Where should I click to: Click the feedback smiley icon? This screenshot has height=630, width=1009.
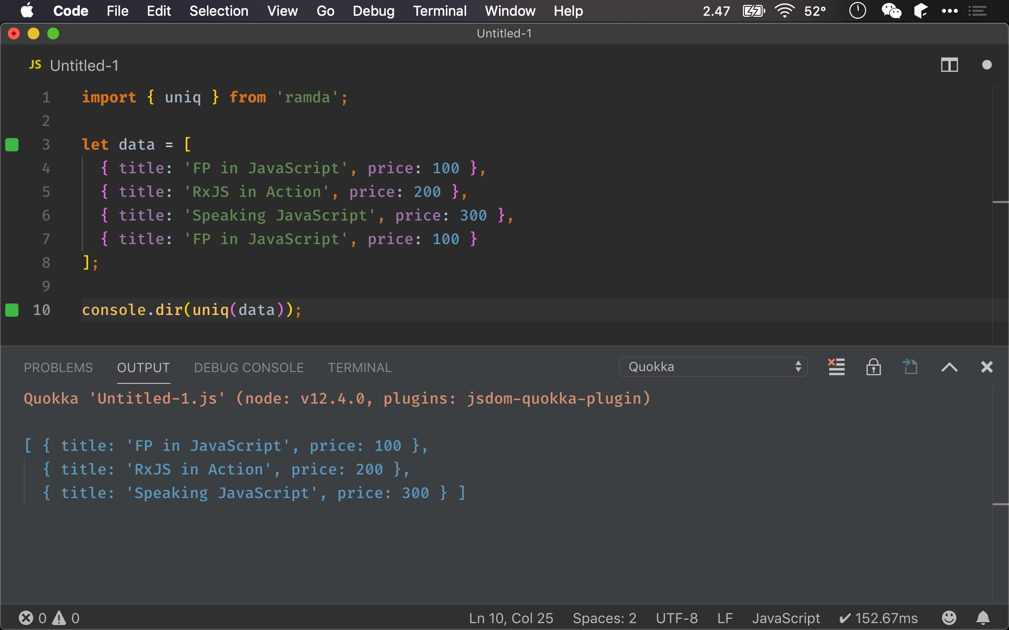pos(949,618)
